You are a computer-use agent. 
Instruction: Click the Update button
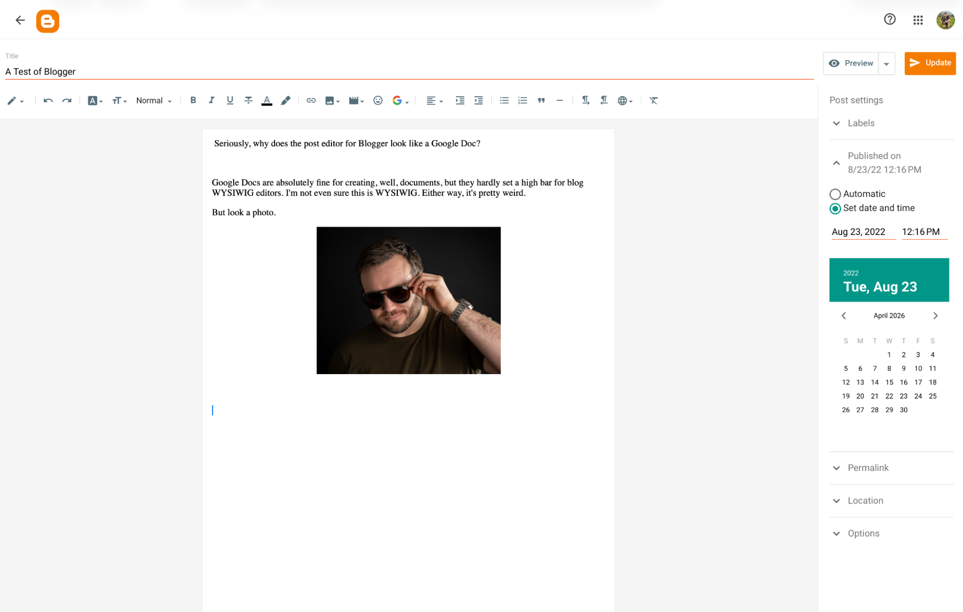pos(929,63)
